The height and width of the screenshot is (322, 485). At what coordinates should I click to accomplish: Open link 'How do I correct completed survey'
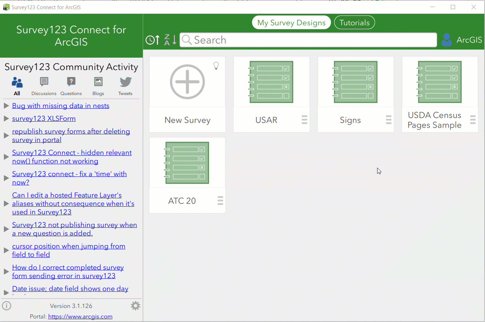68,271
